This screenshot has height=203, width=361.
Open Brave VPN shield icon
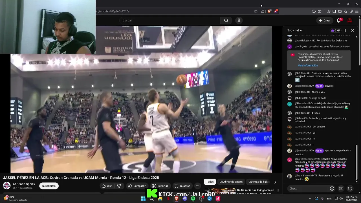(351, 11)
